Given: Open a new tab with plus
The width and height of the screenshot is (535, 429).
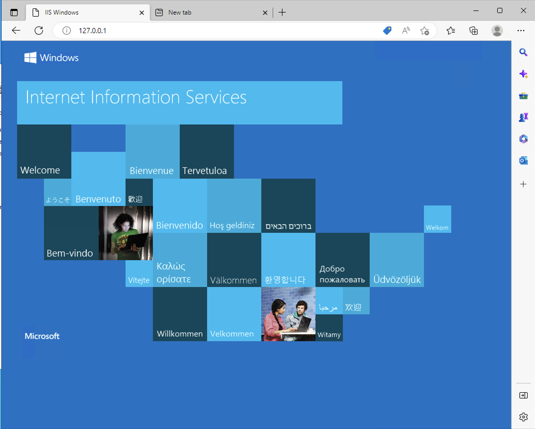Looking at the screenshot, I should coord(282,12).
